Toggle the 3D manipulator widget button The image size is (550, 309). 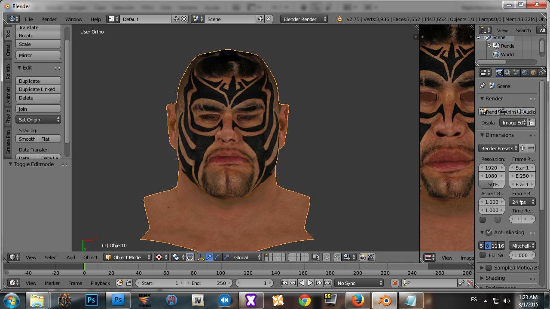point(201,257)
